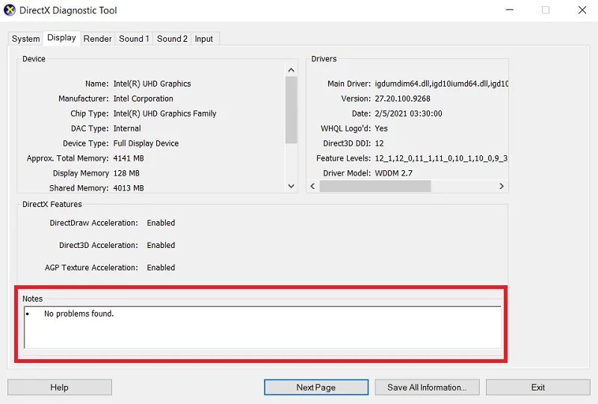Select the Display tab
Viewport: 598px width, 404px height.
(x=61, y=38)
